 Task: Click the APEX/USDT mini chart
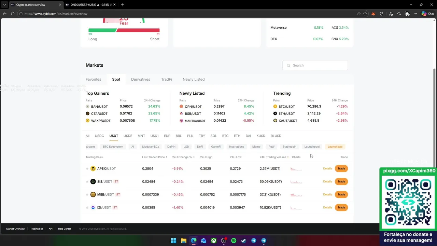coord(296,168)
